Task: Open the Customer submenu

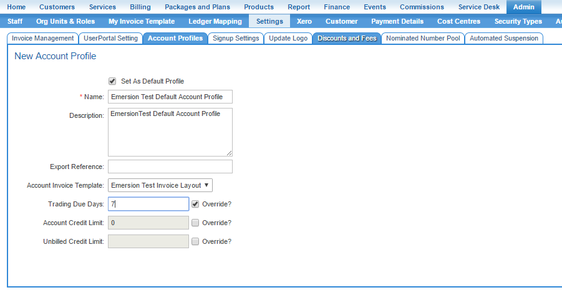Action: click(x=342, y=21)
